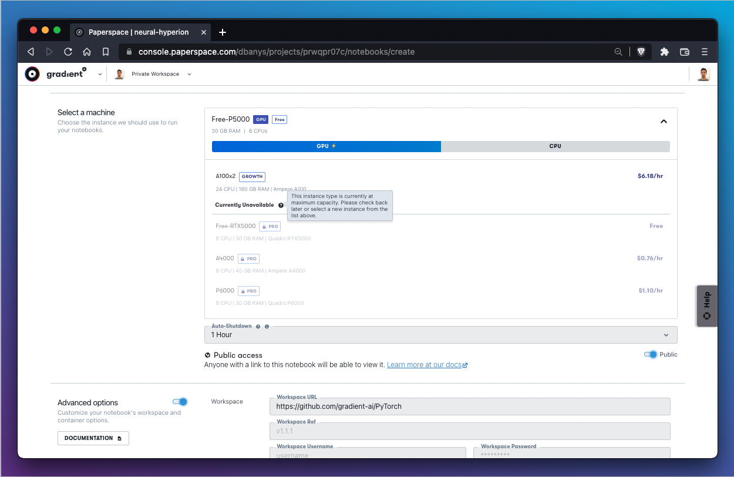The width and height of the screenshot is (734, 477).
Task: Click the $0.76/hr price of A4000
Action: (x=650, y=258)
